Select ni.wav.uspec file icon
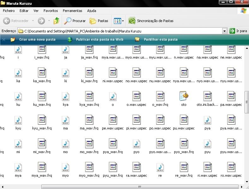249x189 pixels. click(x=113, y=72)
